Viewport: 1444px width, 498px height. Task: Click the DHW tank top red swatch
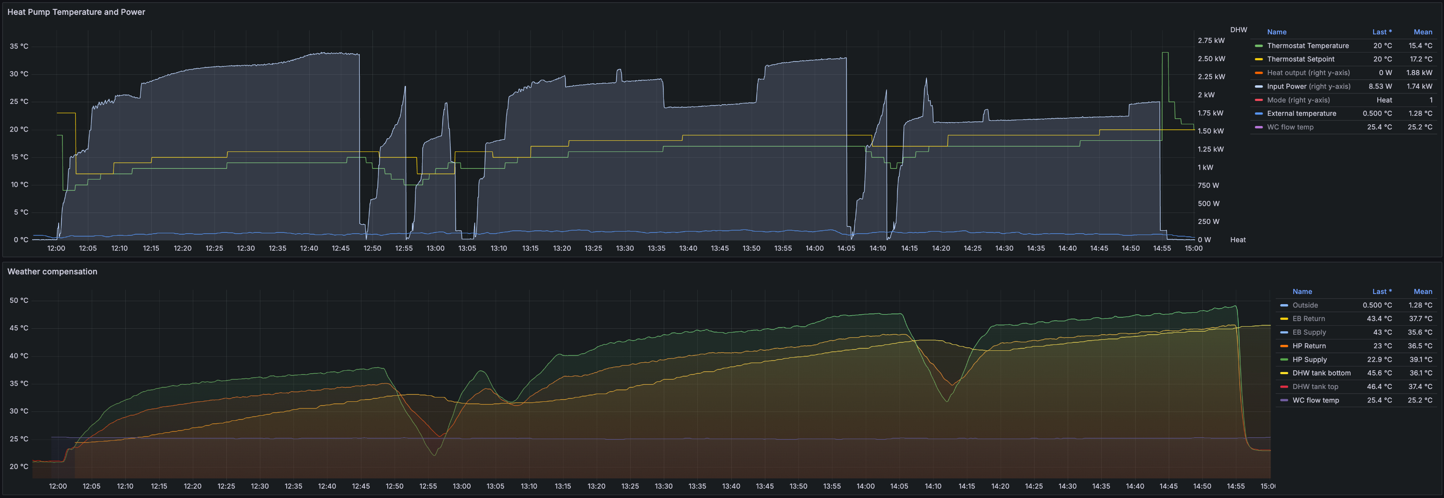click(1284, 386)
